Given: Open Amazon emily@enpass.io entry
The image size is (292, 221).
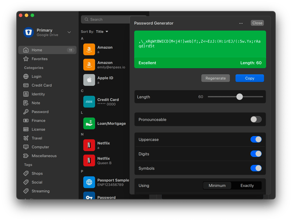Looking at the screenshot, I should tap(106, 65).
